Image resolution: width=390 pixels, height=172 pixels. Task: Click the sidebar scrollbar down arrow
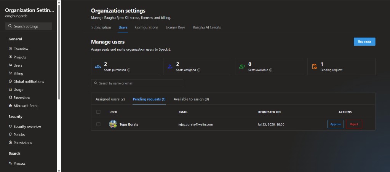click(59, 170)
